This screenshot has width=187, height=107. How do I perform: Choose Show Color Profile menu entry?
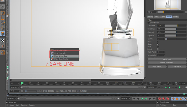65,59
